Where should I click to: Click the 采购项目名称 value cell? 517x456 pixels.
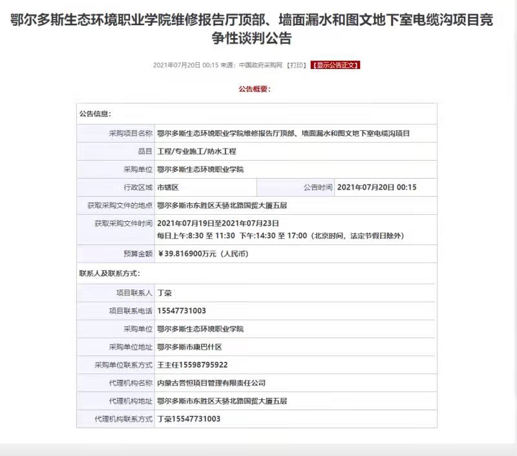click(x=283, y=134)
